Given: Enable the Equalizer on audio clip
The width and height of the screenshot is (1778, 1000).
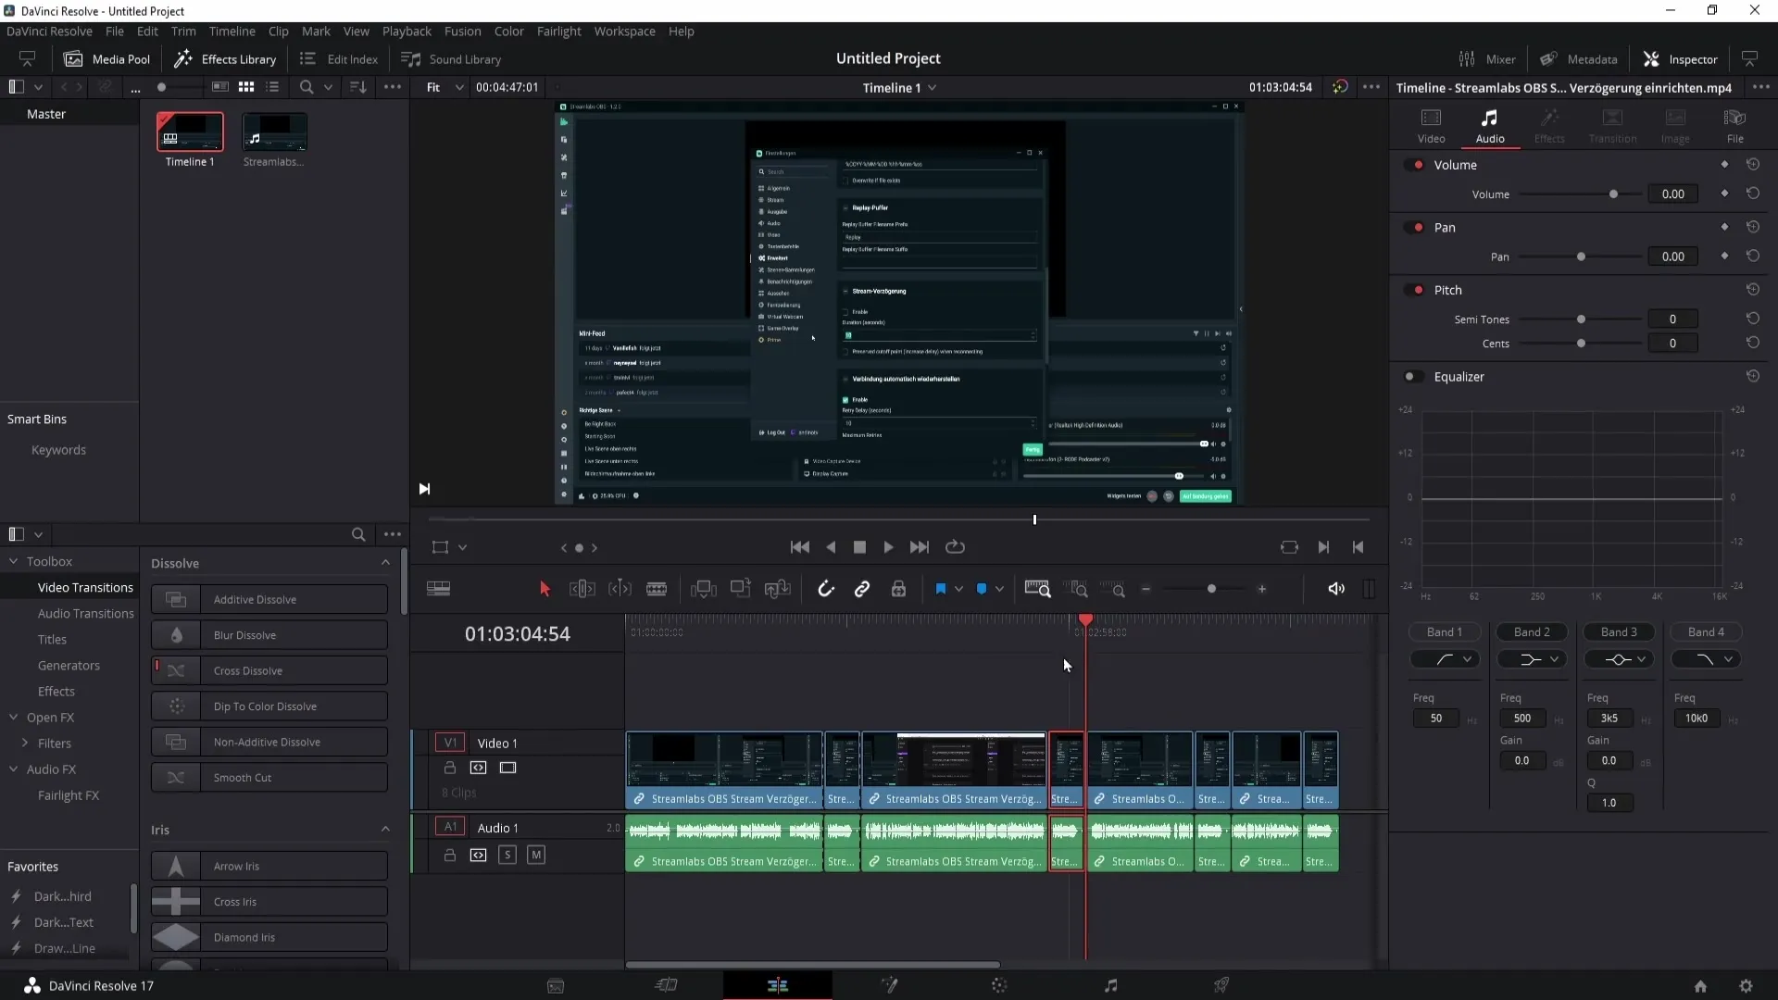Looking at the screenshot, I should (x=1411, y=376).
